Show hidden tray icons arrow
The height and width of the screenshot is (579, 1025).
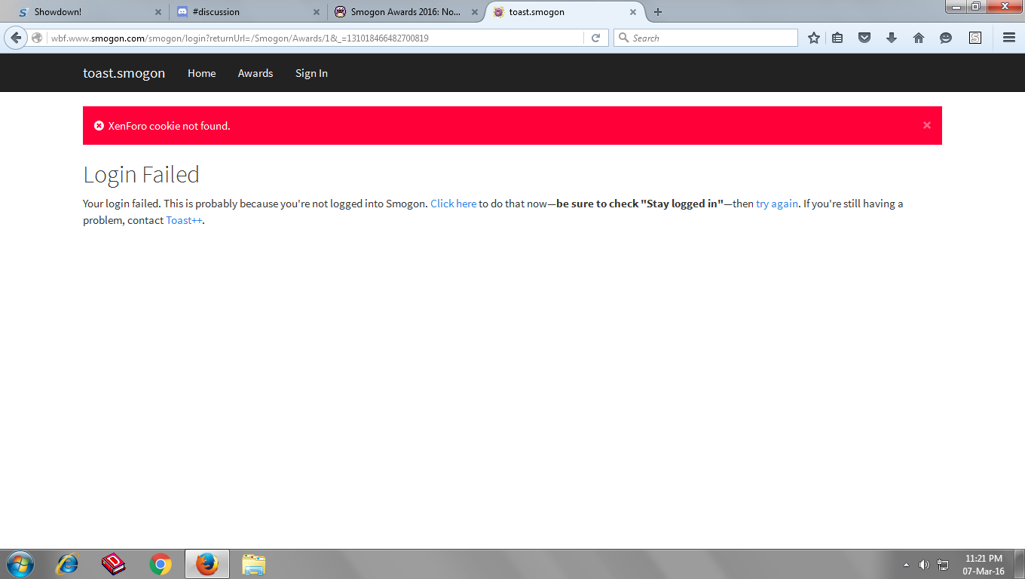click(906, 565)
